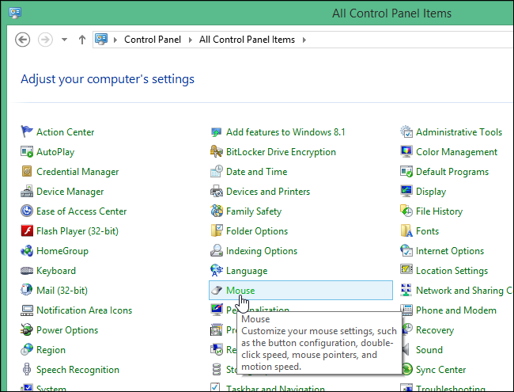Click the Sound speaker icon
514x392 pixels.
click(406, 350)
